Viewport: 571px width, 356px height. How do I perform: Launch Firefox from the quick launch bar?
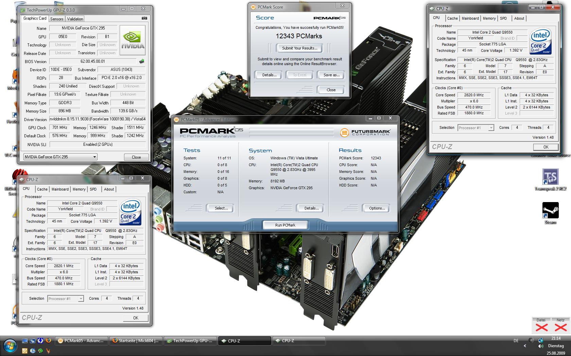click(x=48, y=341)
